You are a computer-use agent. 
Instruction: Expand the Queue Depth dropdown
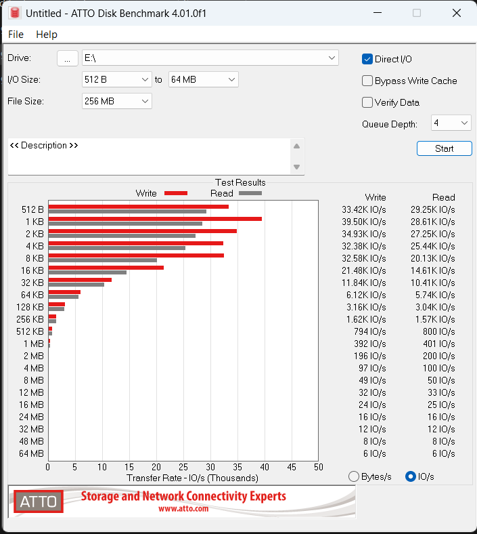(x=464, y=123)
